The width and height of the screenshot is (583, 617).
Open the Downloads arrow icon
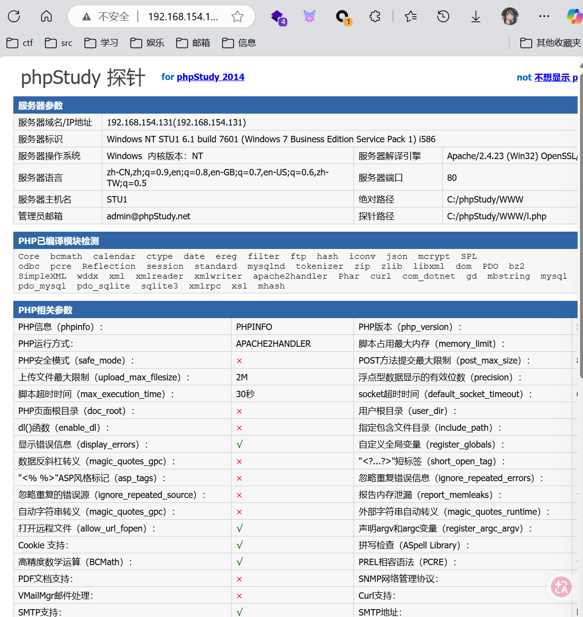click(476, 17)
